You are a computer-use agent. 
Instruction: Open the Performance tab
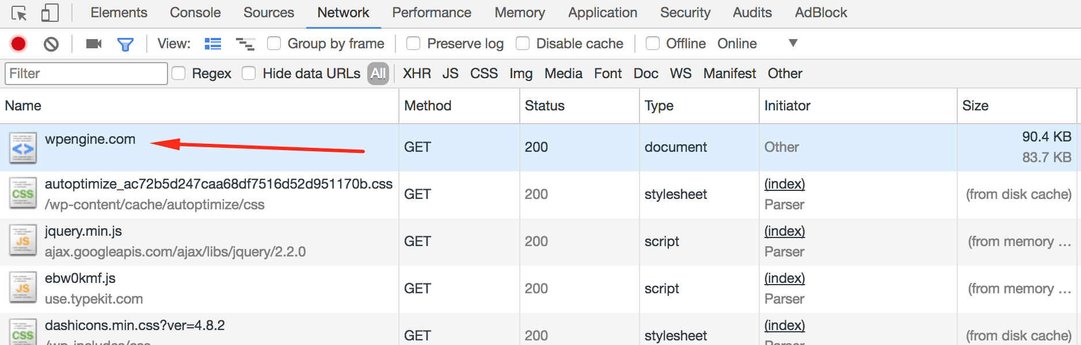(x=432, y=13)
